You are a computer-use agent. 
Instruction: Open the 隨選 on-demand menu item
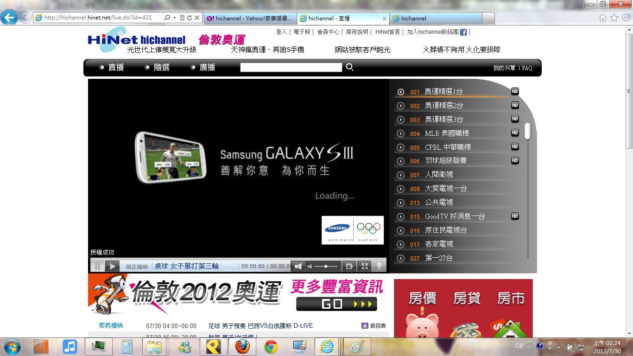(161, 67)
